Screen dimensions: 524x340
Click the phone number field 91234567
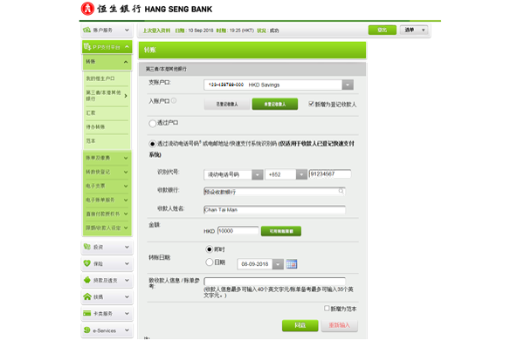[330, 173]
